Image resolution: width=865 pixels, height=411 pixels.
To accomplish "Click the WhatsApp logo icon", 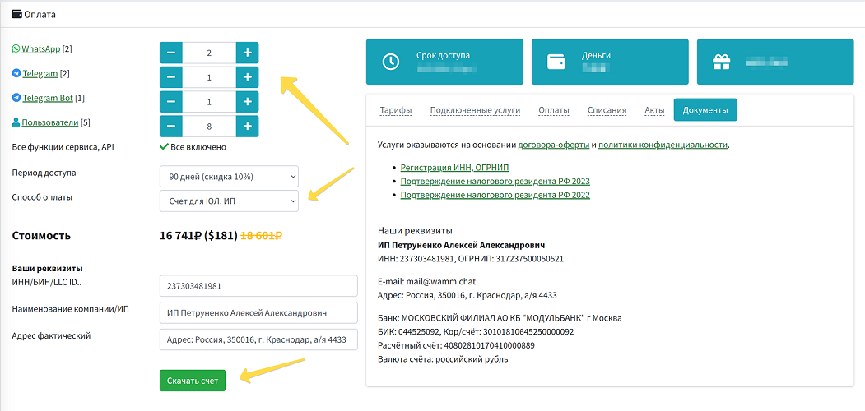I will (x=16, y=48).
